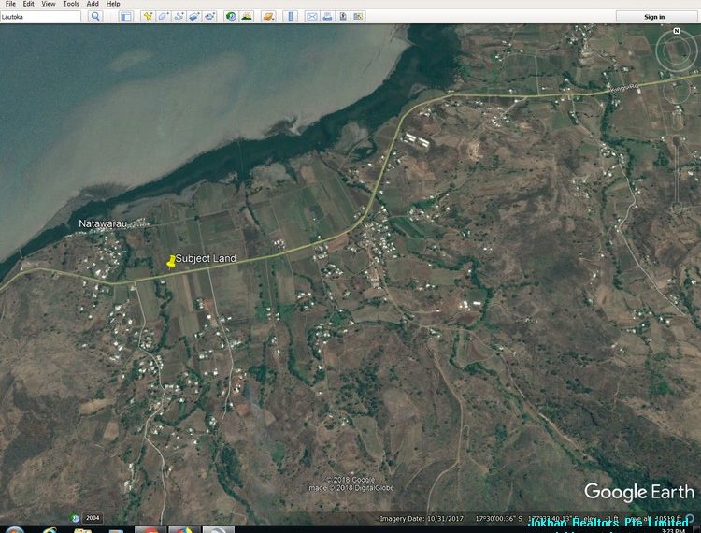Click the vertical zoom slider
Image resolution: width=701 pixels, height=533 pixels.
677,172
